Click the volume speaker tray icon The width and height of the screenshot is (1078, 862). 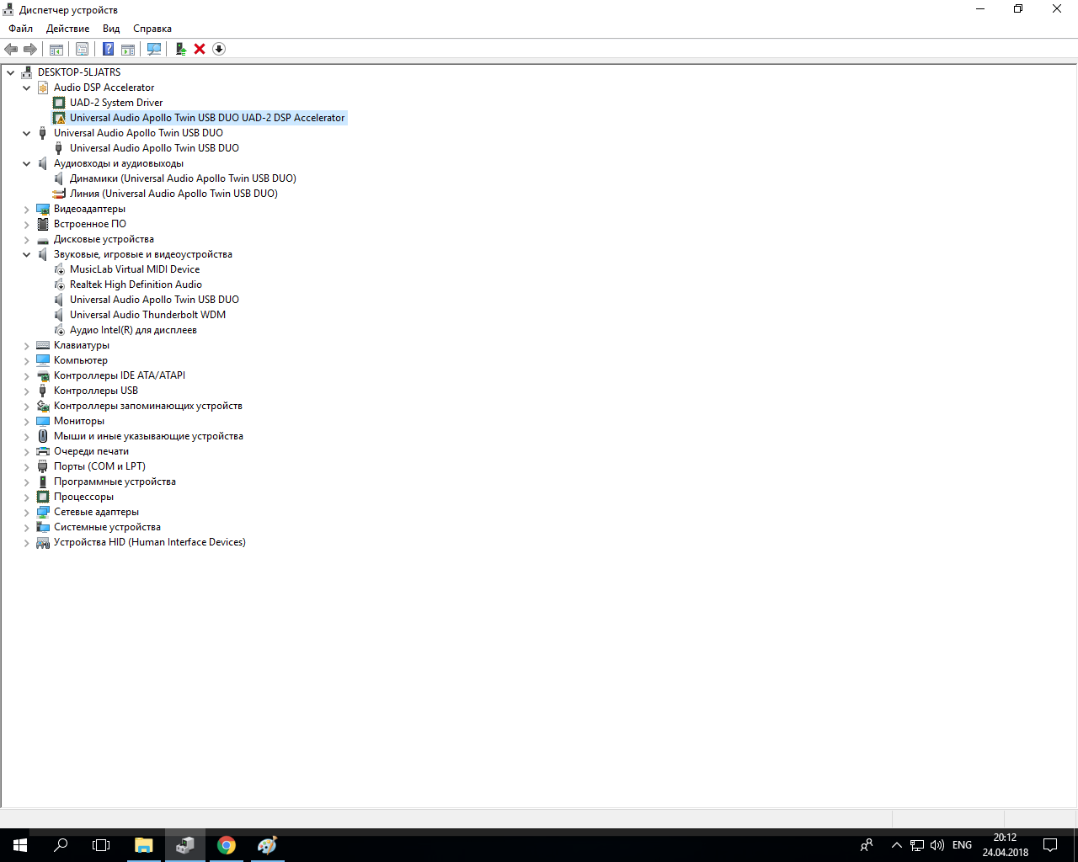pos(937,845)
